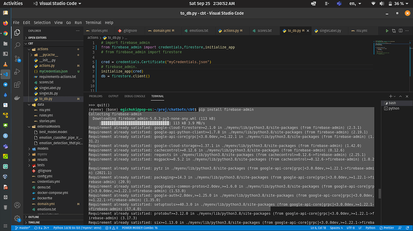Toggle Prettier formatter in status bar
This screenshot has width=413, height=231.
[386, 228]
